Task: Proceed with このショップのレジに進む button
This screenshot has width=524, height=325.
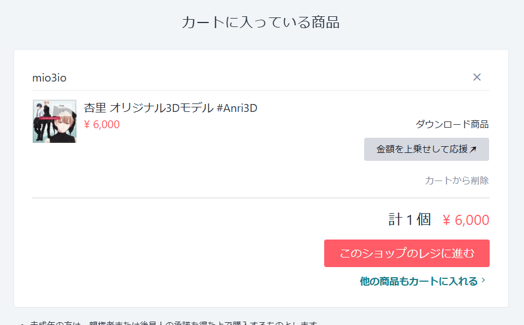Action: coord(407,253)
